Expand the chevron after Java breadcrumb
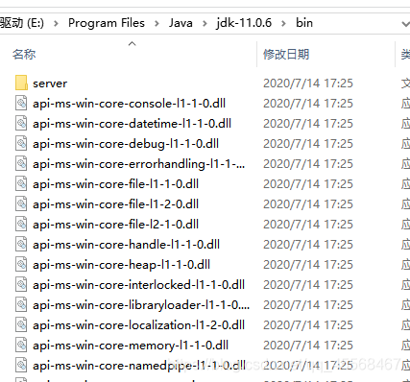Screen dimensions: 410x382 tap(205, 23)
